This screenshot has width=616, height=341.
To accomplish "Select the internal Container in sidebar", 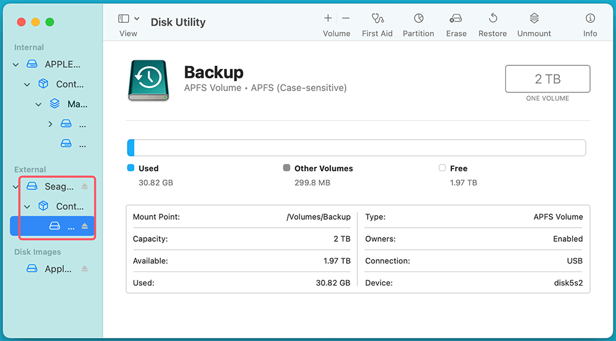I will 69,84.
